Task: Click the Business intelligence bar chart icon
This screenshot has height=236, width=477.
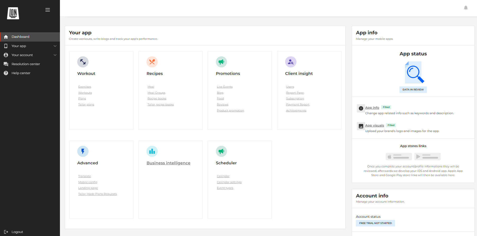Action: [x=152, y=151]
